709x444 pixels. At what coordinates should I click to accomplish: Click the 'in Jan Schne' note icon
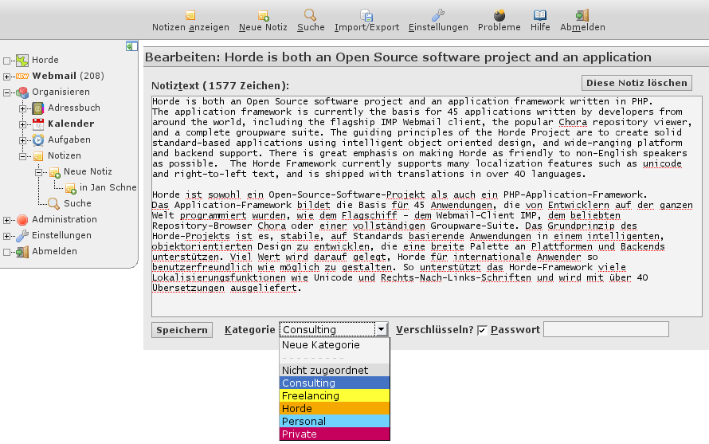(70, 188)
